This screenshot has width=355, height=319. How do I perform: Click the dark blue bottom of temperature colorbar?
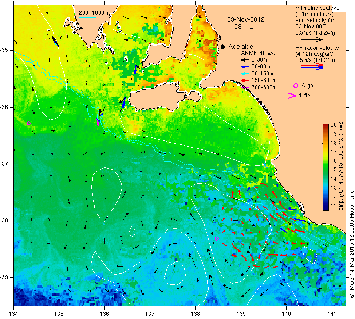tap(326, 207)
